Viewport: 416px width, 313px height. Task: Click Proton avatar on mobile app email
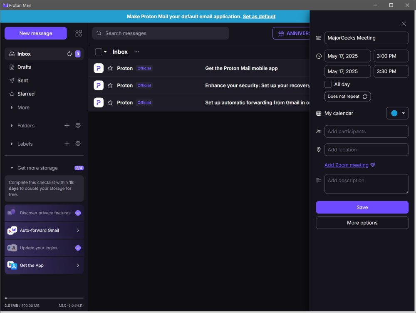tap(99, 68)
